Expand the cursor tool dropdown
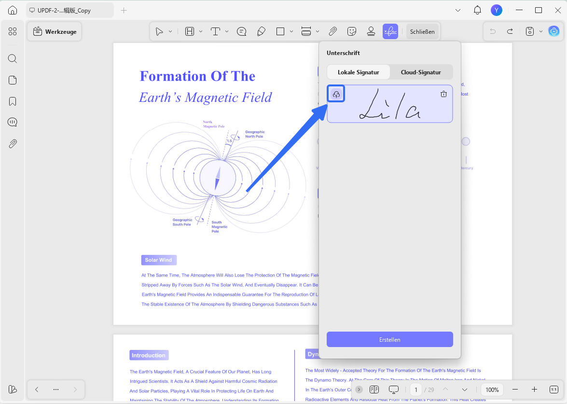 pos(170,31)
